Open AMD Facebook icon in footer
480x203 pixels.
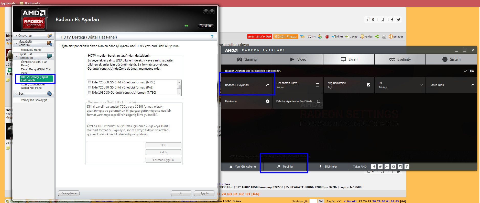(374, 167)
